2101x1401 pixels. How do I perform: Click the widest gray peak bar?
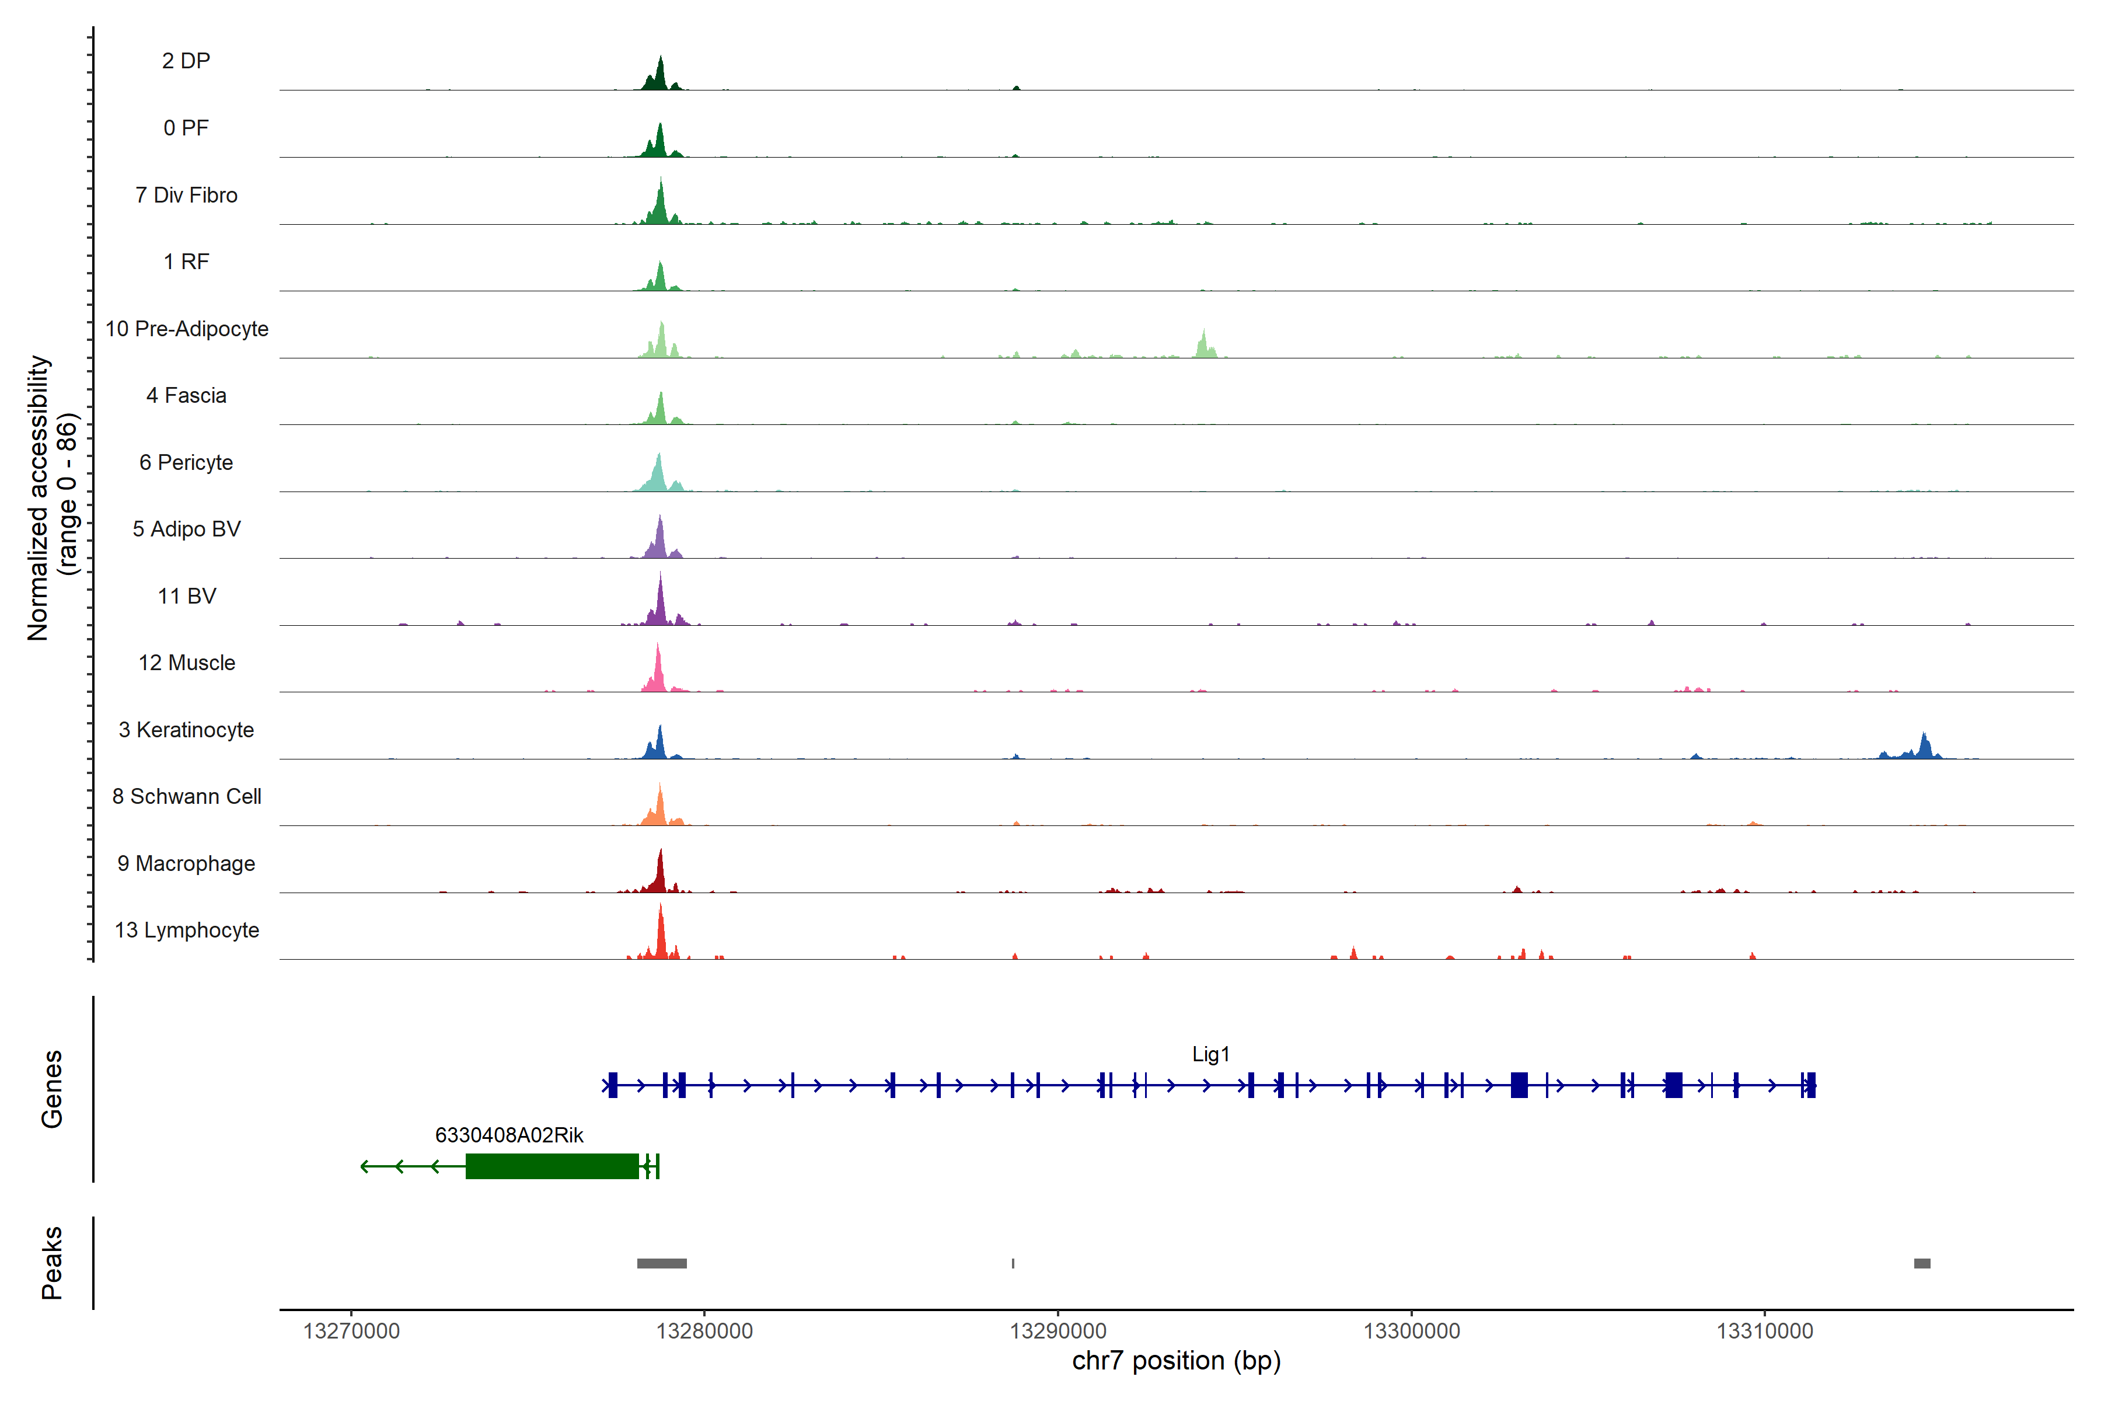click(x=661, y=1263)
